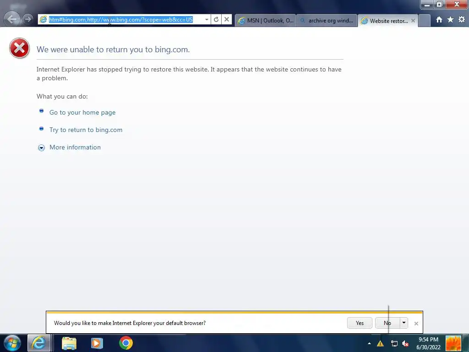Screen dimensions: 469x352
Task: Dismiss the default browser notification bar
Action: click(416, 323)
